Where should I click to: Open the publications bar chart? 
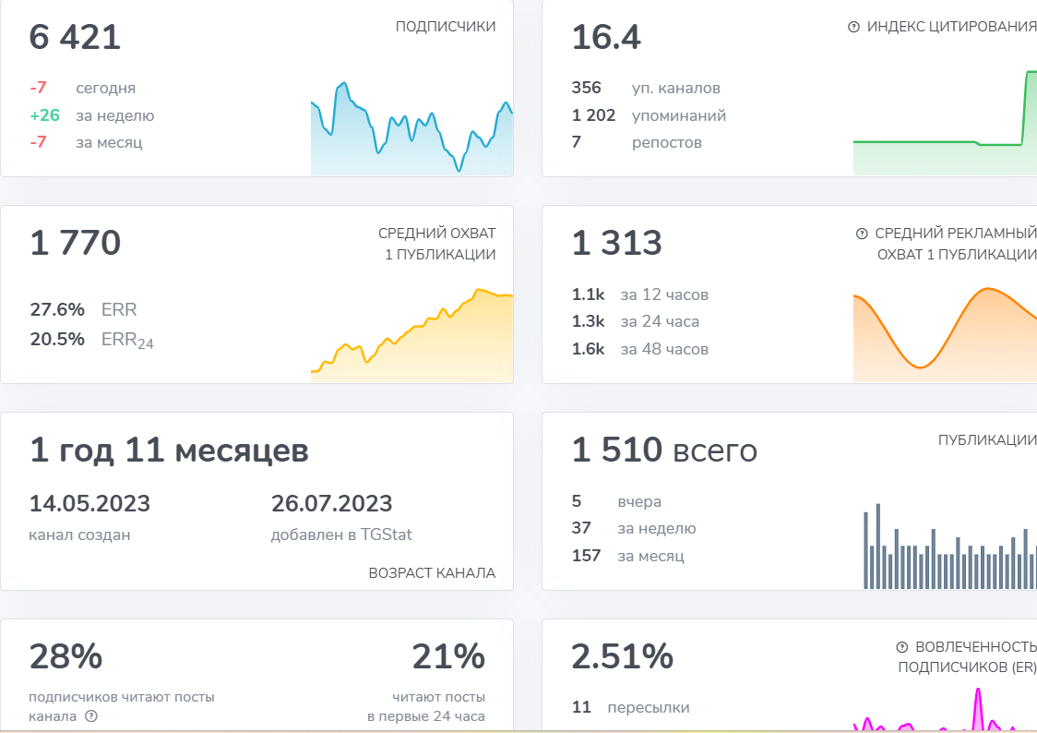point(949,547)
